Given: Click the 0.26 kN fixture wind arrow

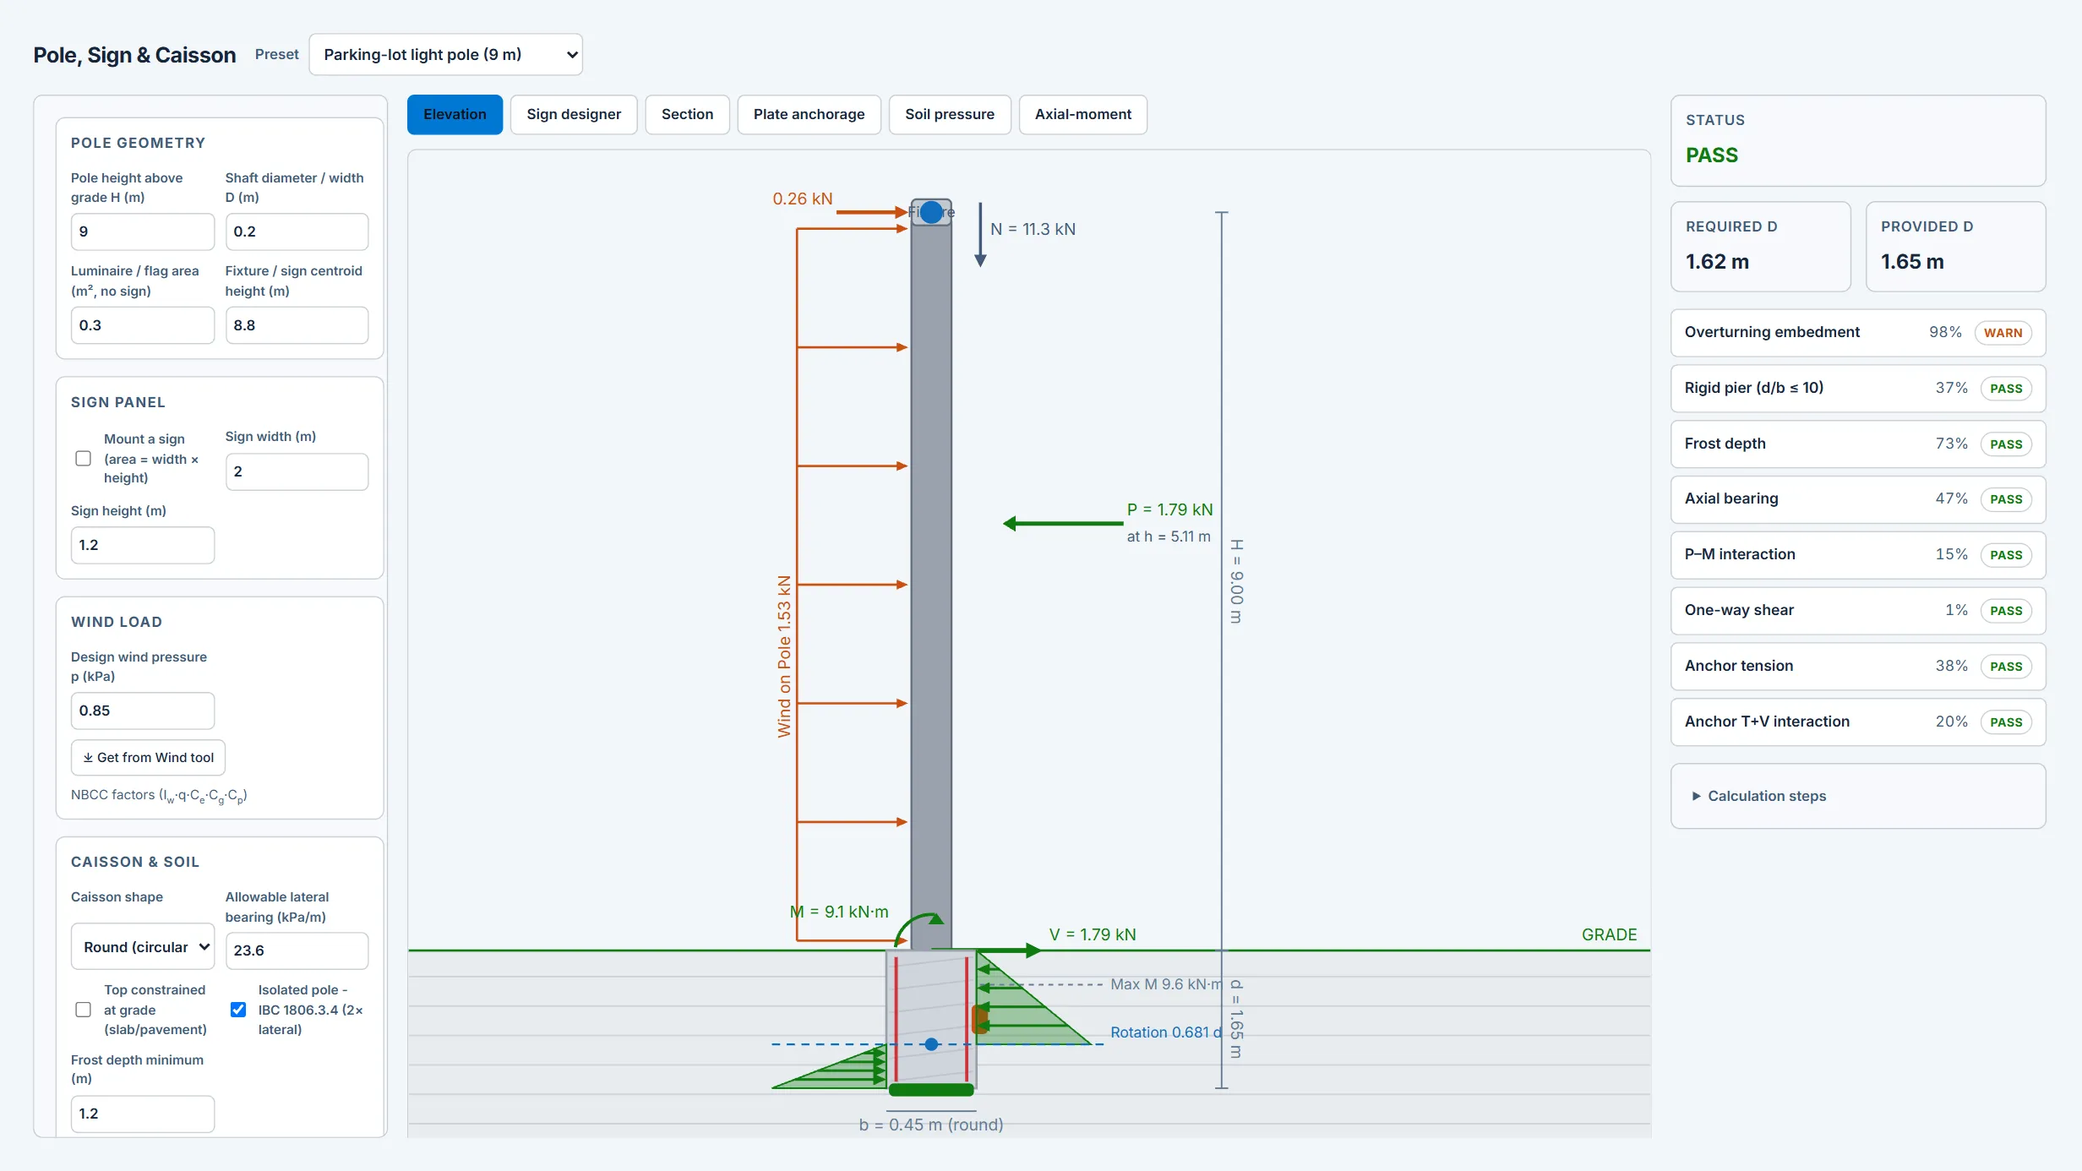Looking at the screenshot, I should [x=871, y=212].
